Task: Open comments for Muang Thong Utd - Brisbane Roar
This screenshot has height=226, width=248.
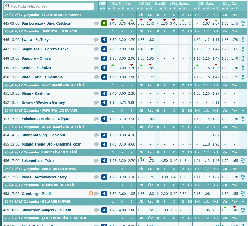Action: pos(96,144)
